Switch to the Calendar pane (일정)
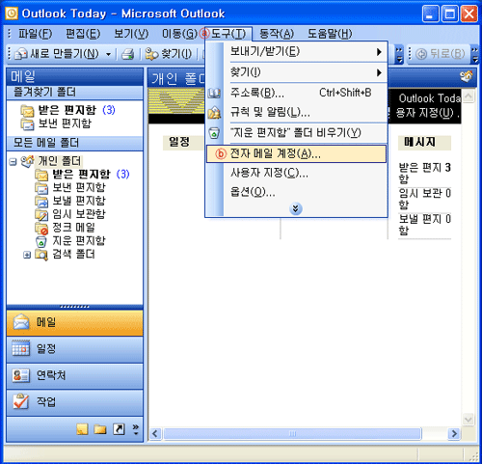 click(x=74, y=349)
